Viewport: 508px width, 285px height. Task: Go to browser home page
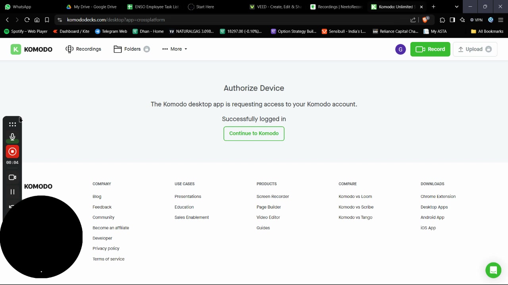tap(37, 20)
